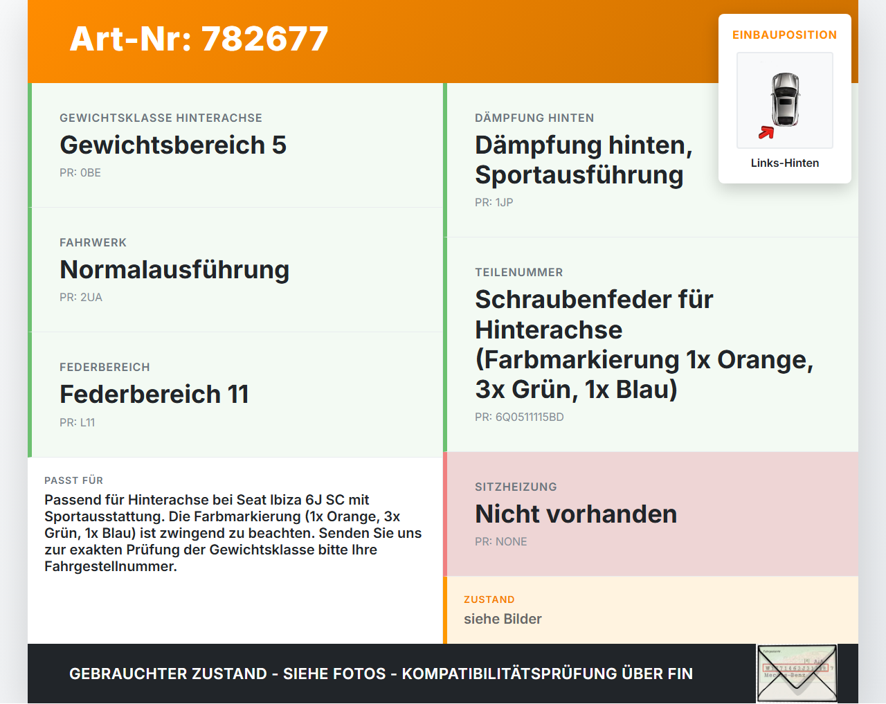Select the Nicht vorhanden value
Screen dimensions: 886x704
click(576, 514)
